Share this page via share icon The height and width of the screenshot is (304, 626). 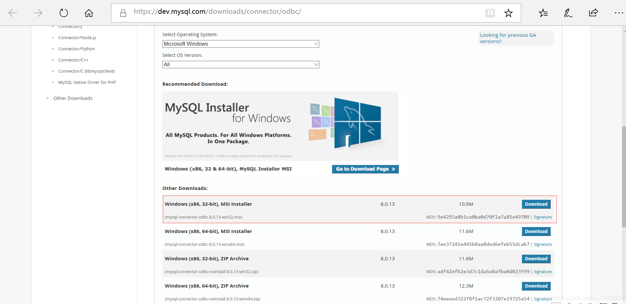[593, 13]
